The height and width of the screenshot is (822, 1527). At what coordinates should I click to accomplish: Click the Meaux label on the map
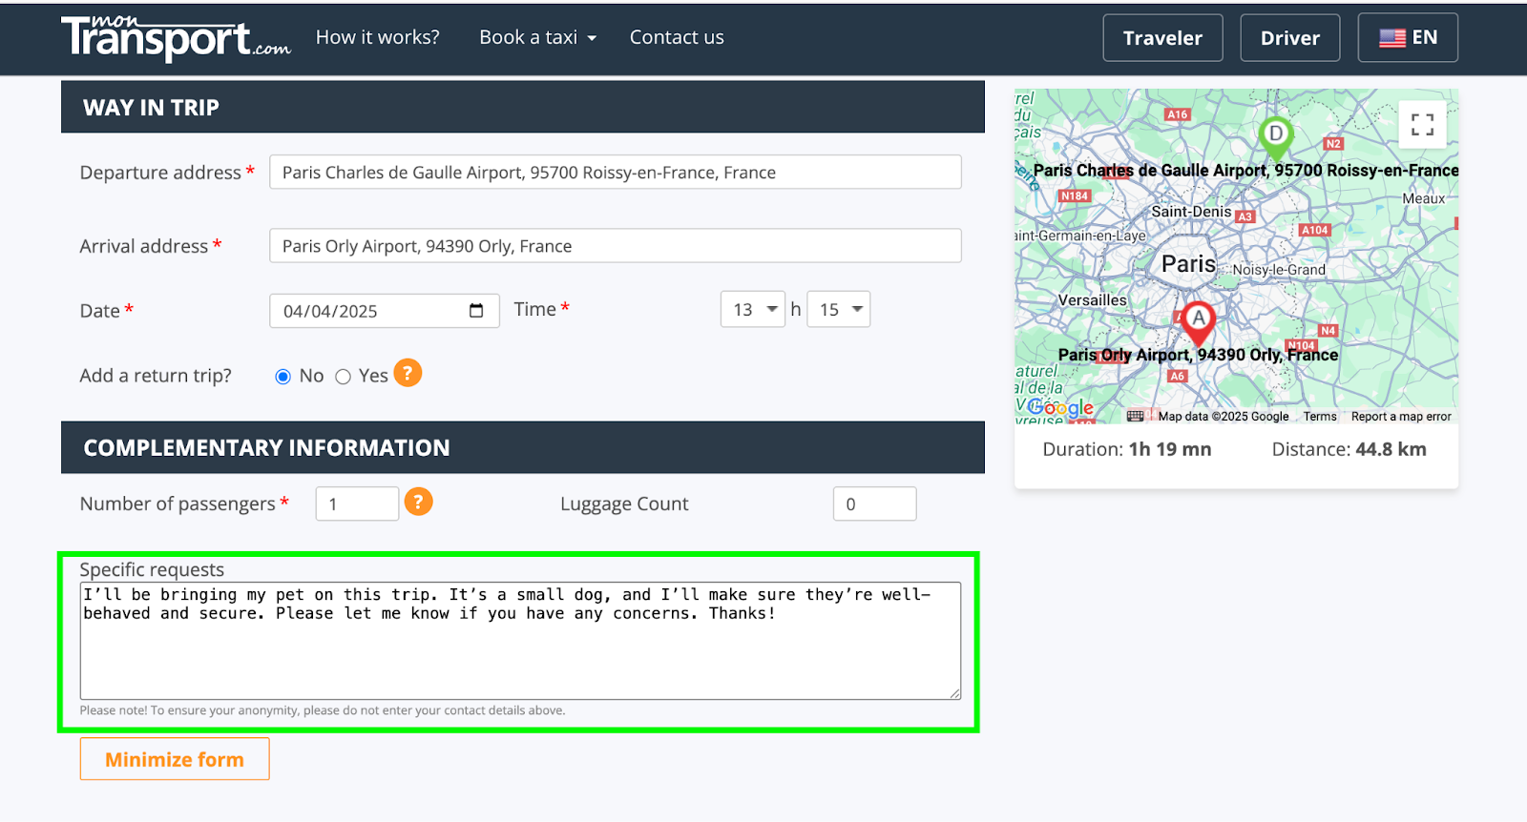point(1424,198)
